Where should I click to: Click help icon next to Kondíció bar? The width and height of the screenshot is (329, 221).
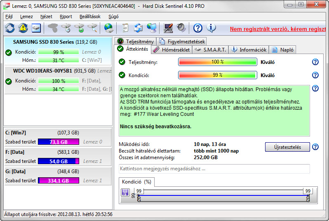click(x=315, y=75)
